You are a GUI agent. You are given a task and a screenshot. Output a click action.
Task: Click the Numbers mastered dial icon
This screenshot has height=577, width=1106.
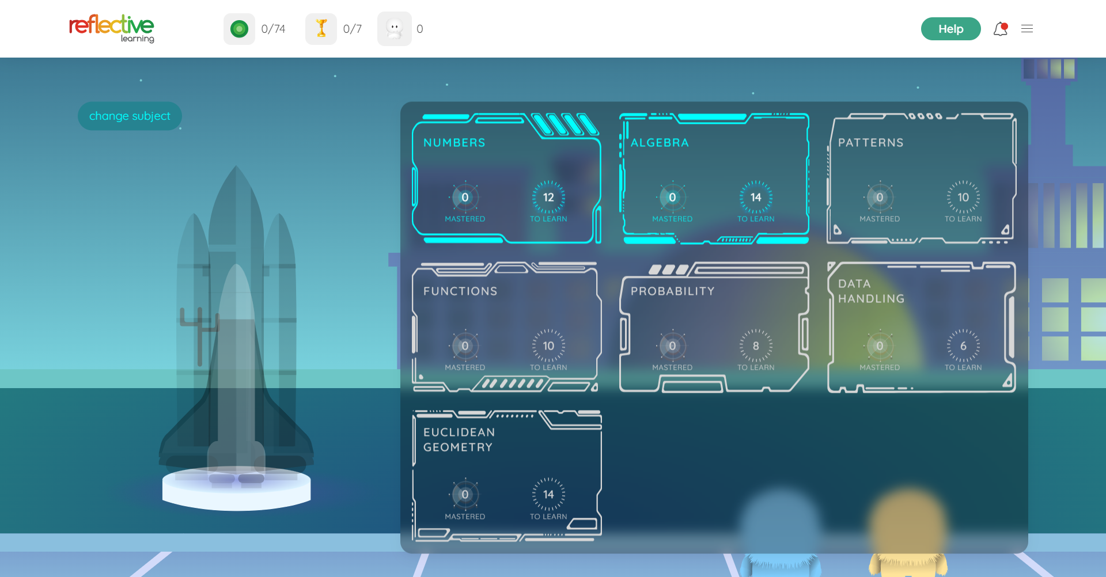click(465, 198)
